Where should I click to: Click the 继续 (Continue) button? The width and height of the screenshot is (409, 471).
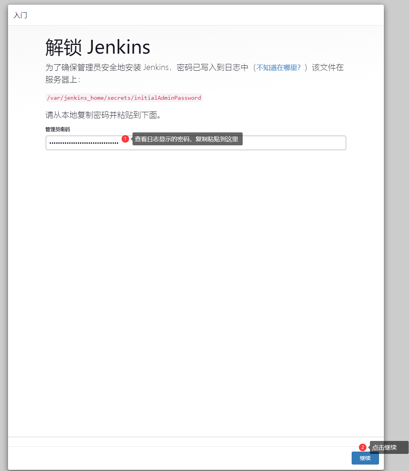(365, 458)
